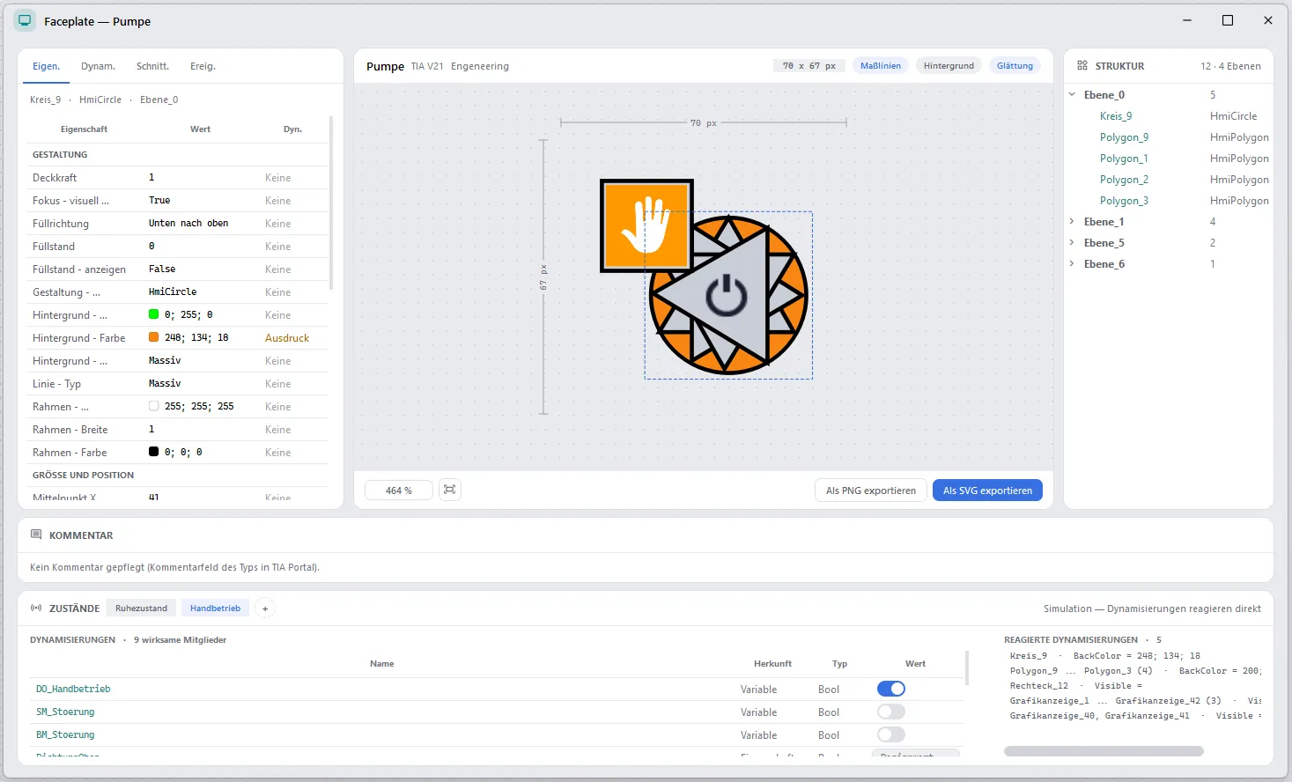
Task: Toggle the Glättung option
Action: 1015,65
